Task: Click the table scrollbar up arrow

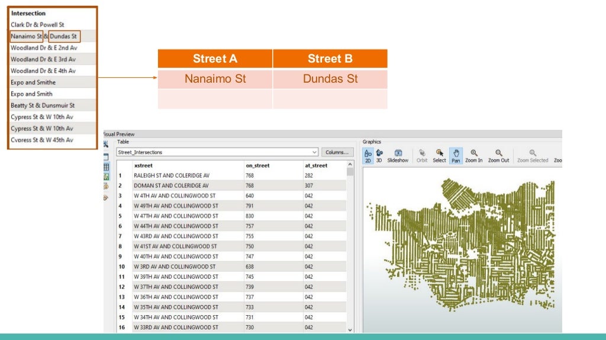Action: (350, 165)
